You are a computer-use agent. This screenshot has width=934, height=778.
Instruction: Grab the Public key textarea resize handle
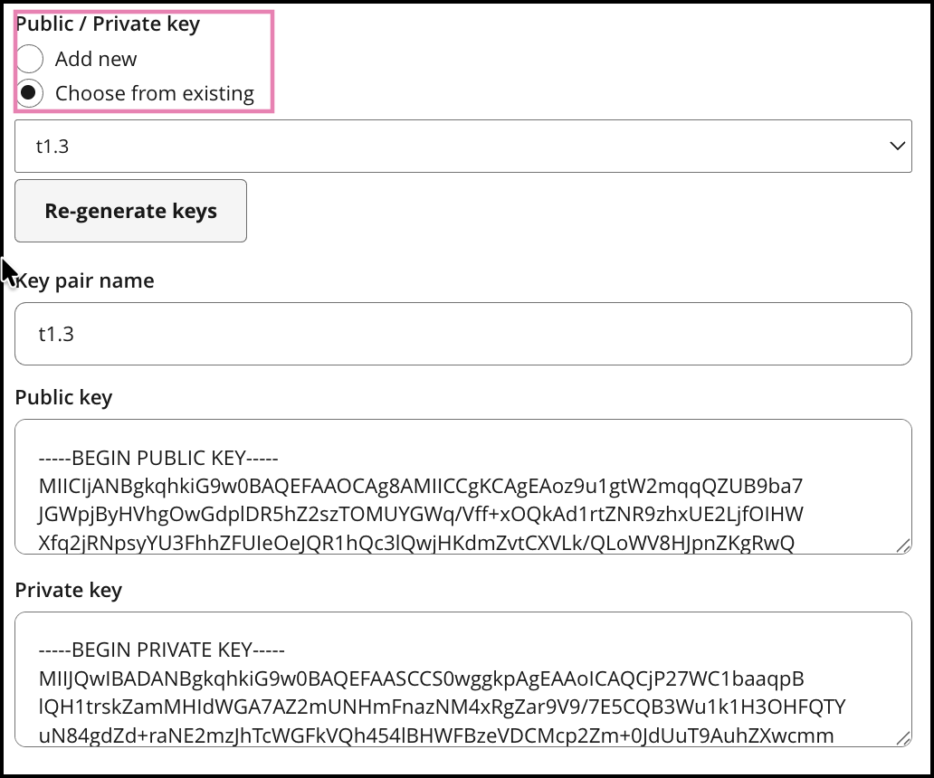pyautogui.click(x=903, y=546)
